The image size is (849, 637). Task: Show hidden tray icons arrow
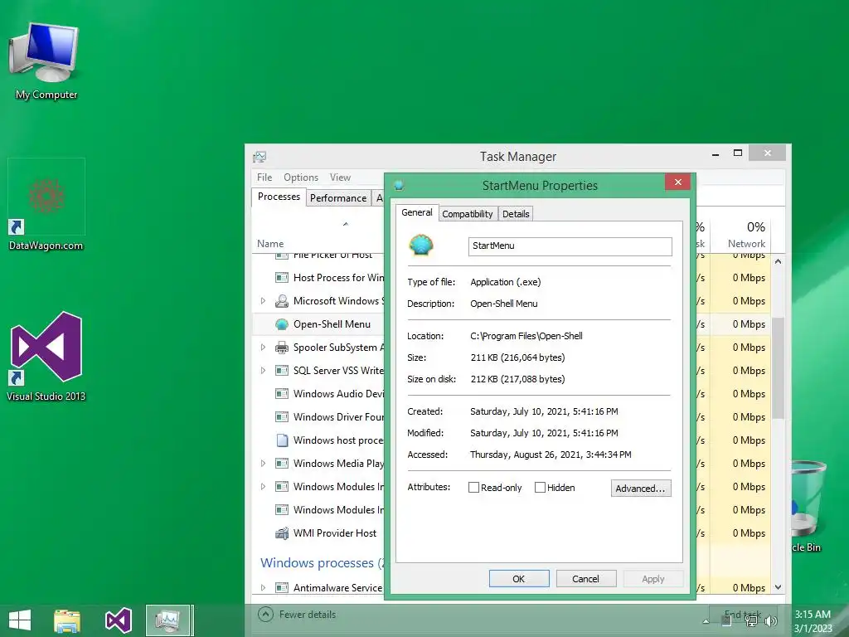tap(706, 622)
